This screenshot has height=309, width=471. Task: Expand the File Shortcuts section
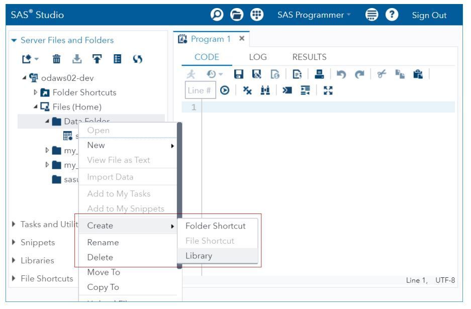click(x=14, y=278)
